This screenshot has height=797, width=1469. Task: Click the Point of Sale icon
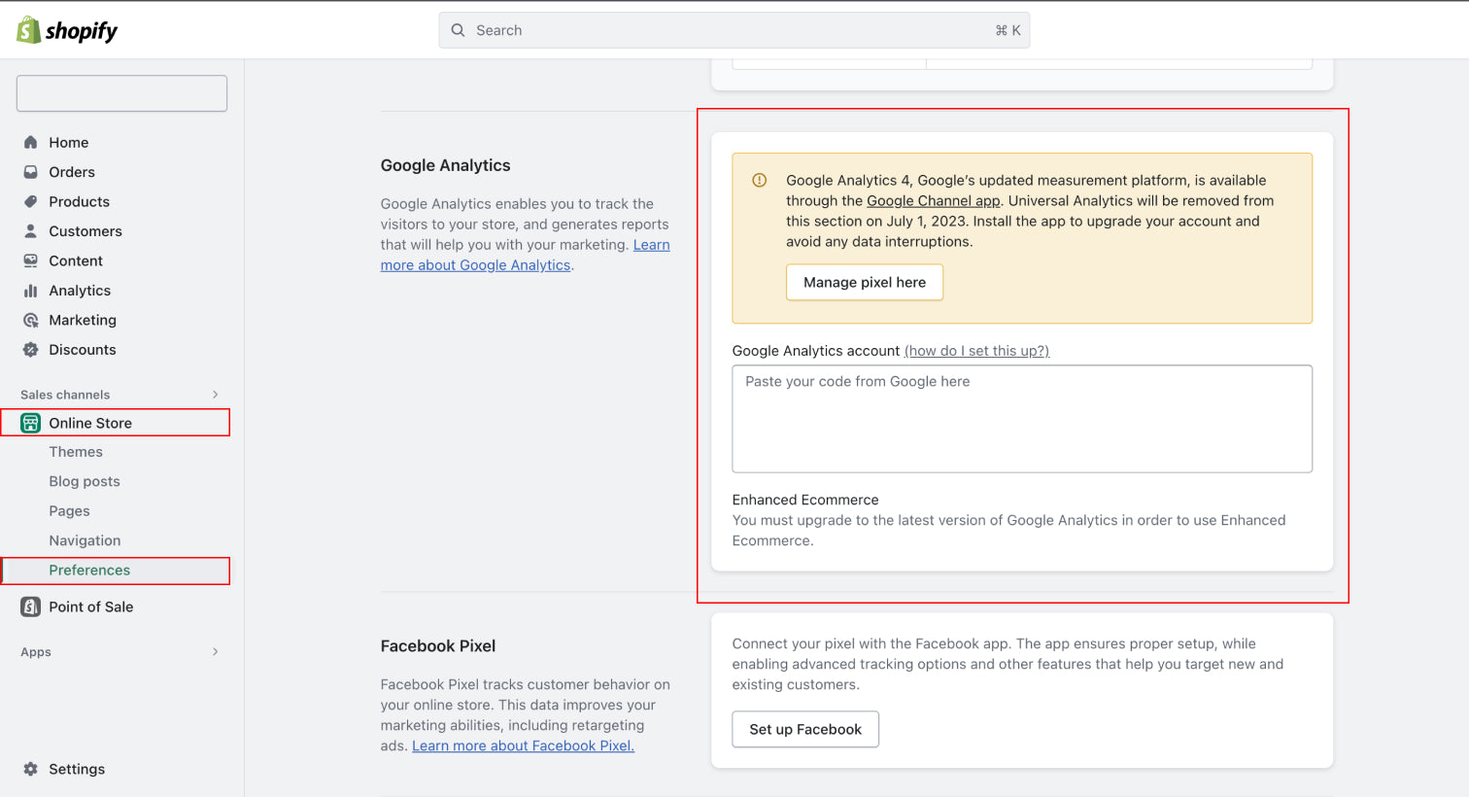click(x=30, y=606)
